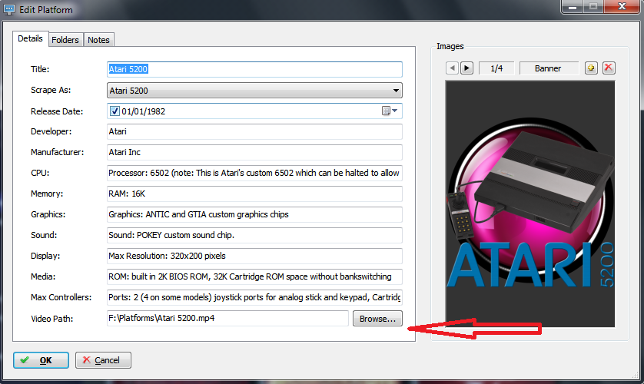Click the Max Controllers field
The image size is (644, 384).
[254, 297]
